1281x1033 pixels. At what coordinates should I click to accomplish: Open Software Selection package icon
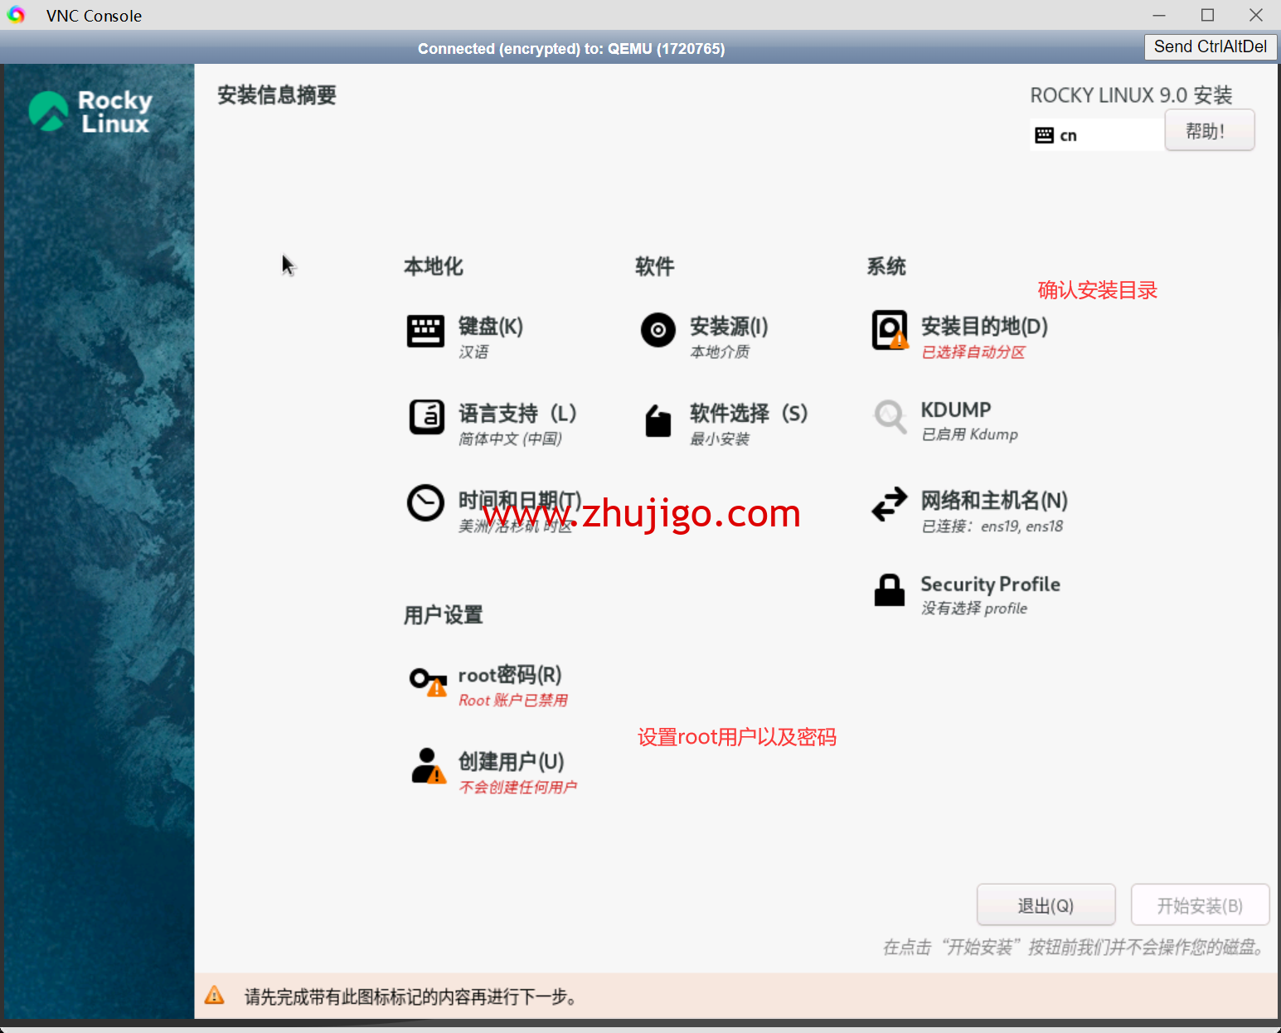(x=658, y=420)
